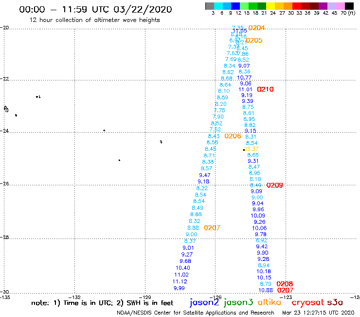Select the 10.18 wave height reading
Image resolution: width=360 pixels, height=317 pixels.
pyautogui.click(x=264, y=272)
